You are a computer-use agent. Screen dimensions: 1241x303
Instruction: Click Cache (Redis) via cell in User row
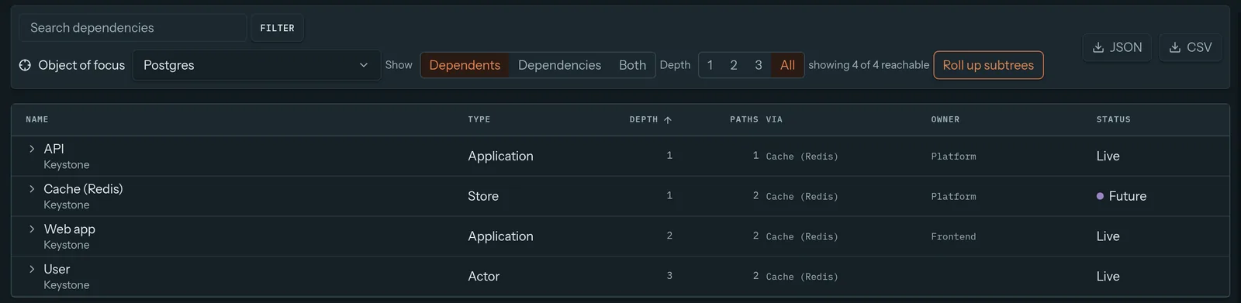(802, 277)
